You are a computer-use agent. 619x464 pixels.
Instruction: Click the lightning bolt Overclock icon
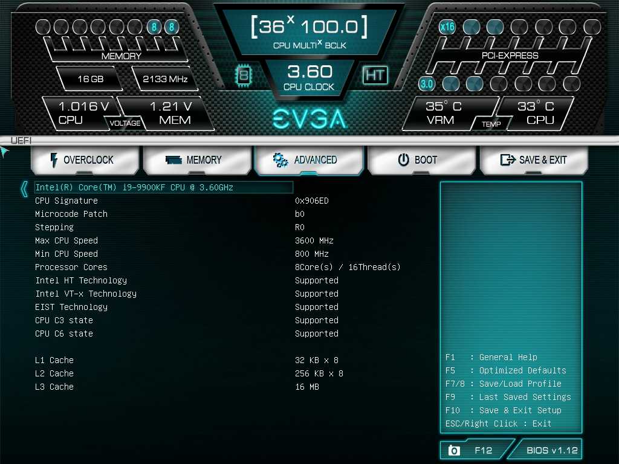pyautogui.click(x=54, y=160)
